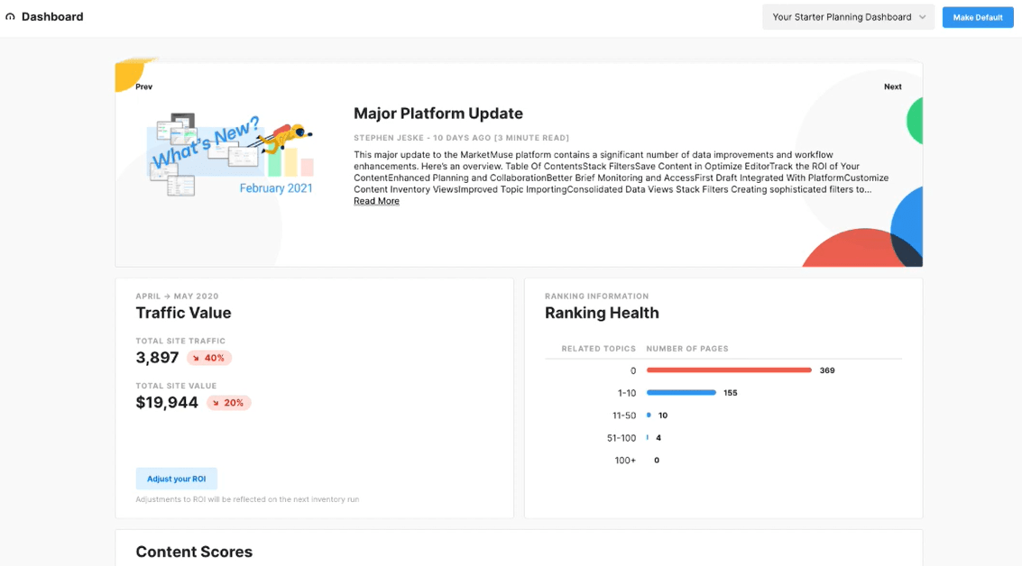1022x566 pixels.
Task: Click the Adjust your ROI button
Action: point(176,479)
